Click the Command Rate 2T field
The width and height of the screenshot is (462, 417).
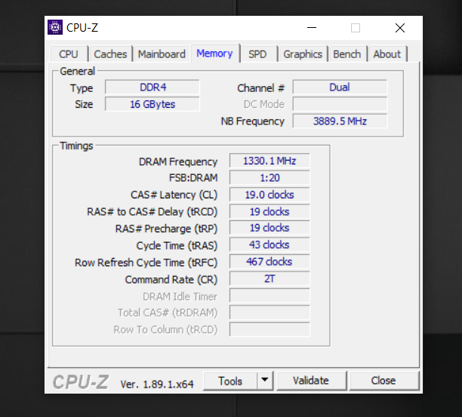point(269,279)
